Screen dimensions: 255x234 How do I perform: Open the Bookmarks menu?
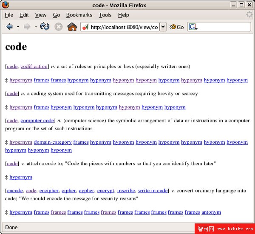[x=79, y=15]
